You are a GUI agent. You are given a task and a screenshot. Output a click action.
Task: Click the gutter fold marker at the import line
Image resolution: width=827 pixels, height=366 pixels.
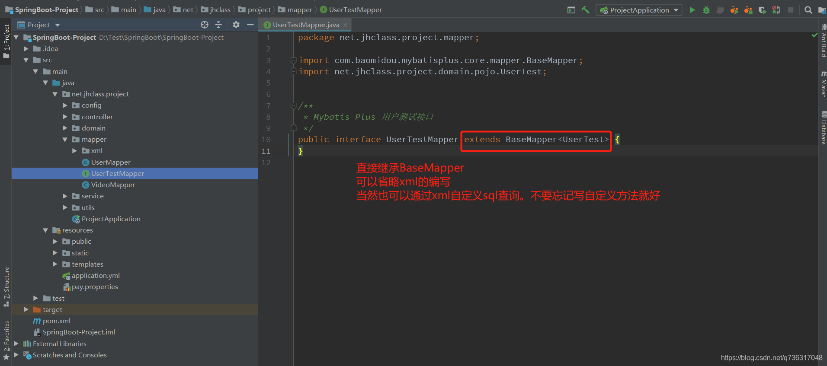click(x=294, y=60)
